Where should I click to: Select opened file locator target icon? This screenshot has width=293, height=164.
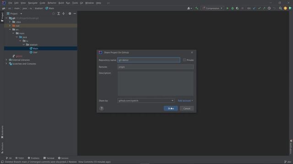point(54,14)
